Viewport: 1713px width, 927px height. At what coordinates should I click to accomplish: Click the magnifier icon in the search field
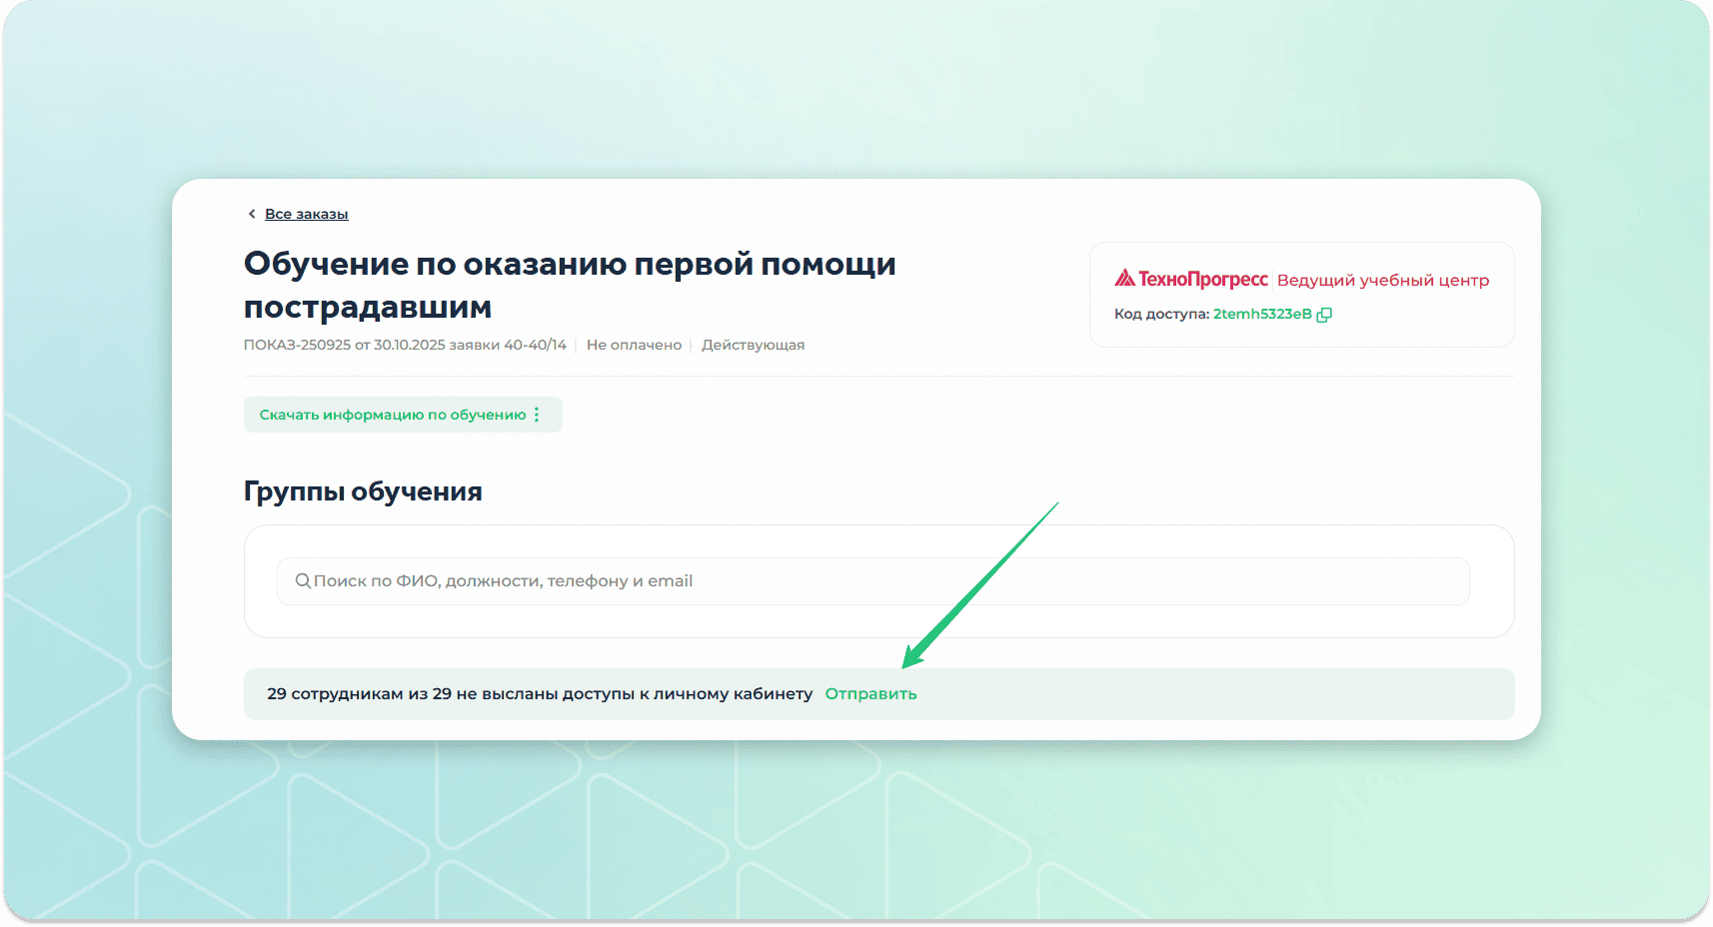pyautogui.click(x=303, y=581)
